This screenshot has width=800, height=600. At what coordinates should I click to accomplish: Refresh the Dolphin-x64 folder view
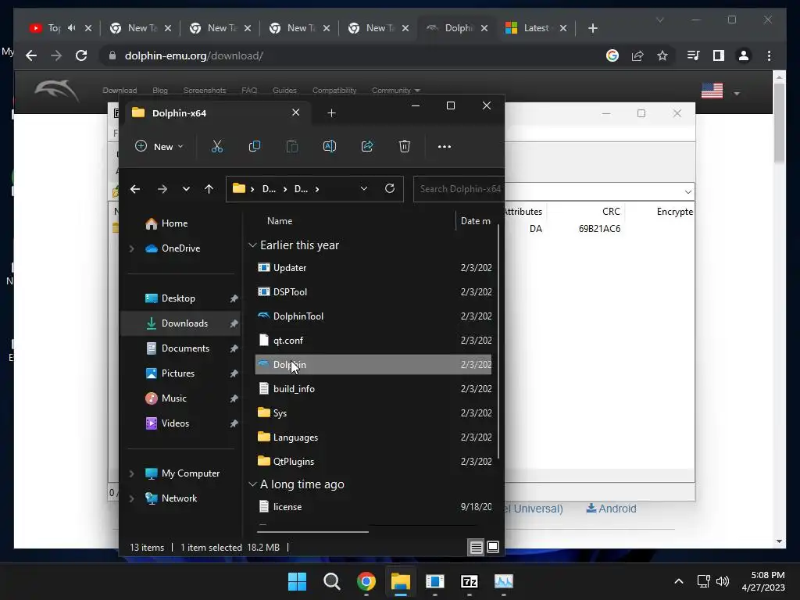coord(390,189)
